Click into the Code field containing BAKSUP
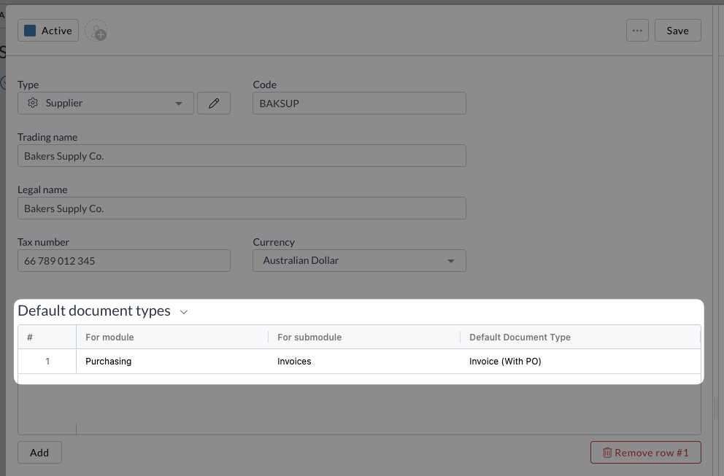 pyautogui.click(x=359, y=104)
